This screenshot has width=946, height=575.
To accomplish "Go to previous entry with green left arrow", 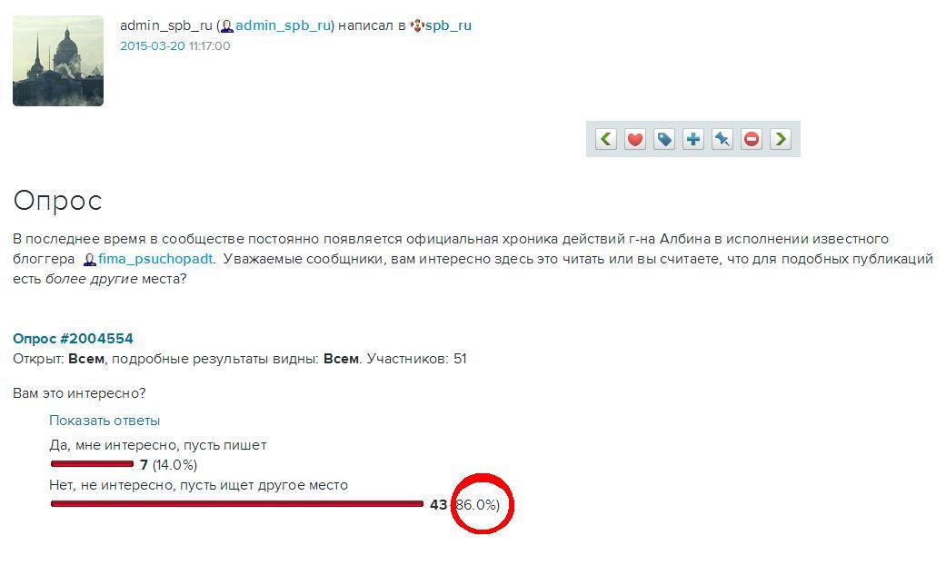I will 606,139.
